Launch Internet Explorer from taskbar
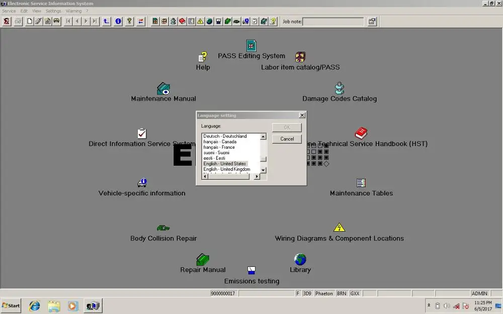This screenshot has height=314, width=503. [x=34, y=306]
